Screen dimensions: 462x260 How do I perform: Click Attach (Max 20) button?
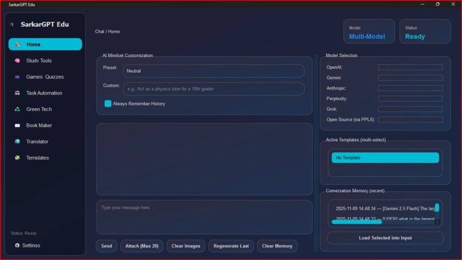point(142,246)
